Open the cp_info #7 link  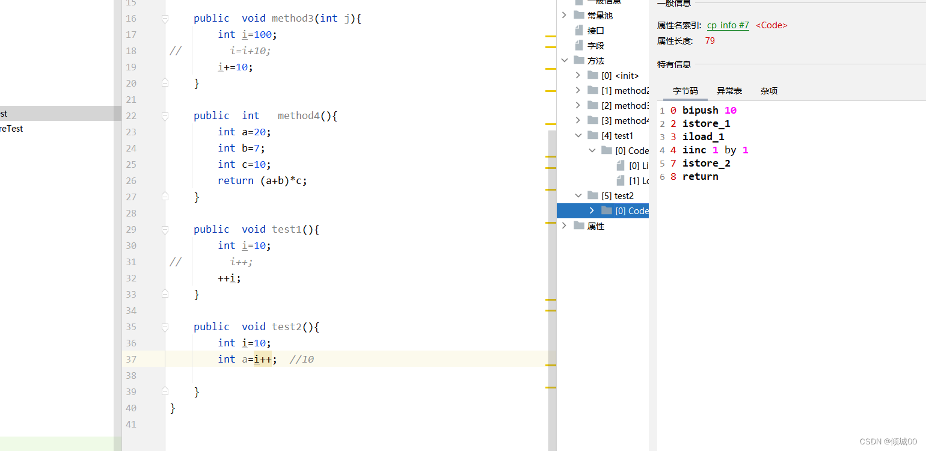click(x=728, y=25)
